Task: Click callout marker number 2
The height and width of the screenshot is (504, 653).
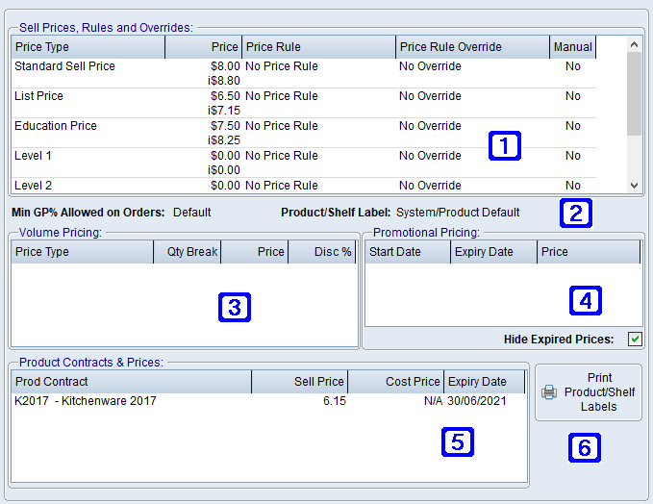Action: pyautogui.click(x=575, y=213)
